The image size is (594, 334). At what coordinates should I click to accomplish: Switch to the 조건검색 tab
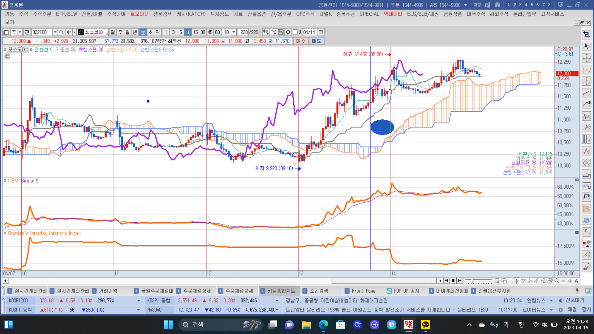(x=319, y=291)
